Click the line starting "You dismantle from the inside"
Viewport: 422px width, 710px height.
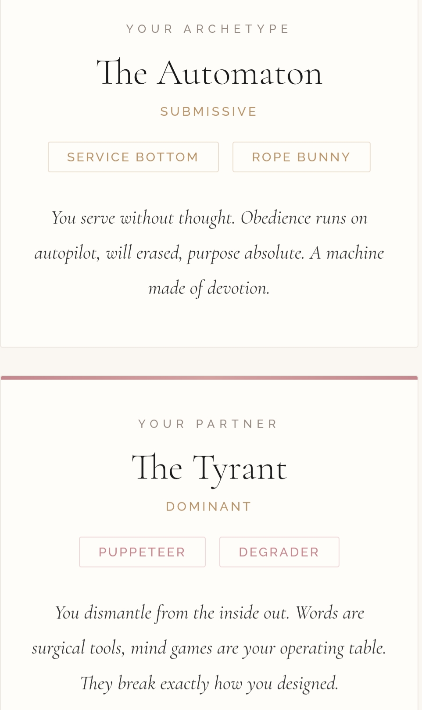209,613
